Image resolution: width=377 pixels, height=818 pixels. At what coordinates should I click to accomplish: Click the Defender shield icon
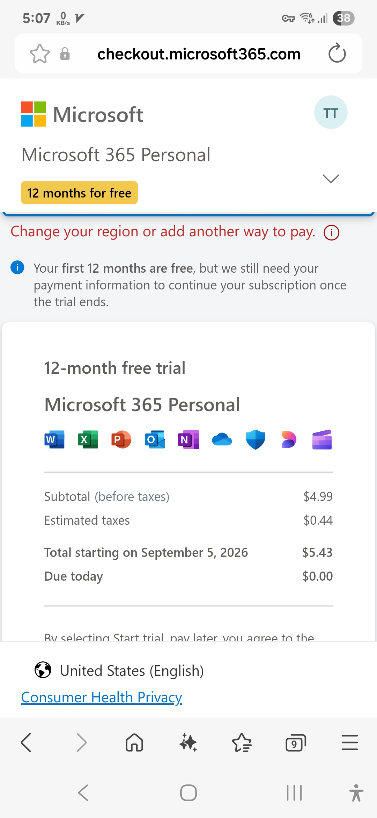coord(255,439)
